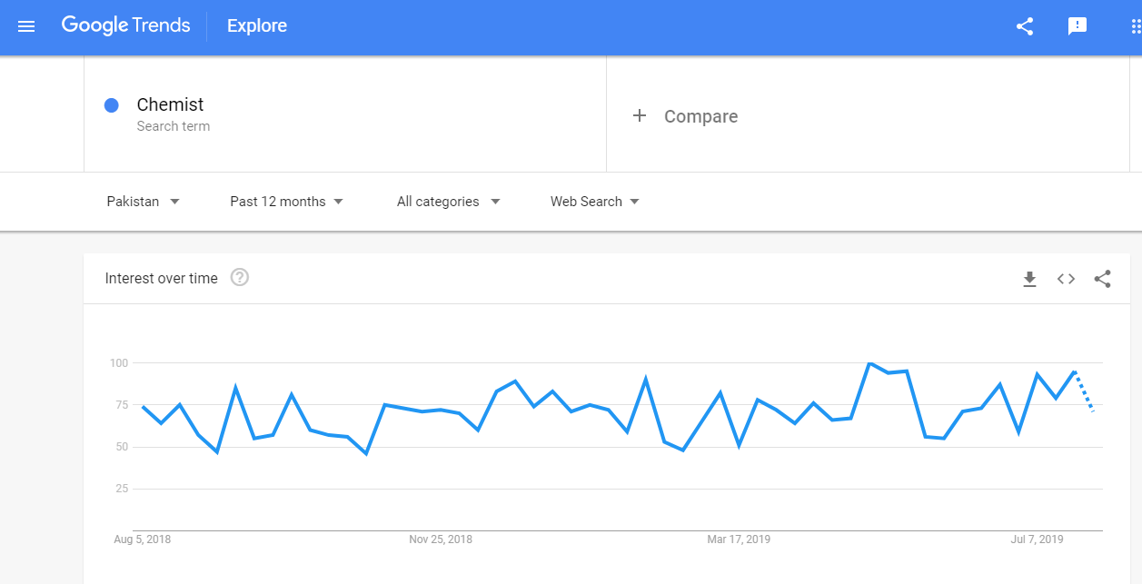The height and width of the screenshot is (584, 1142).
Task: Expand the All categories dropdown
Action: tap(448, 202)
